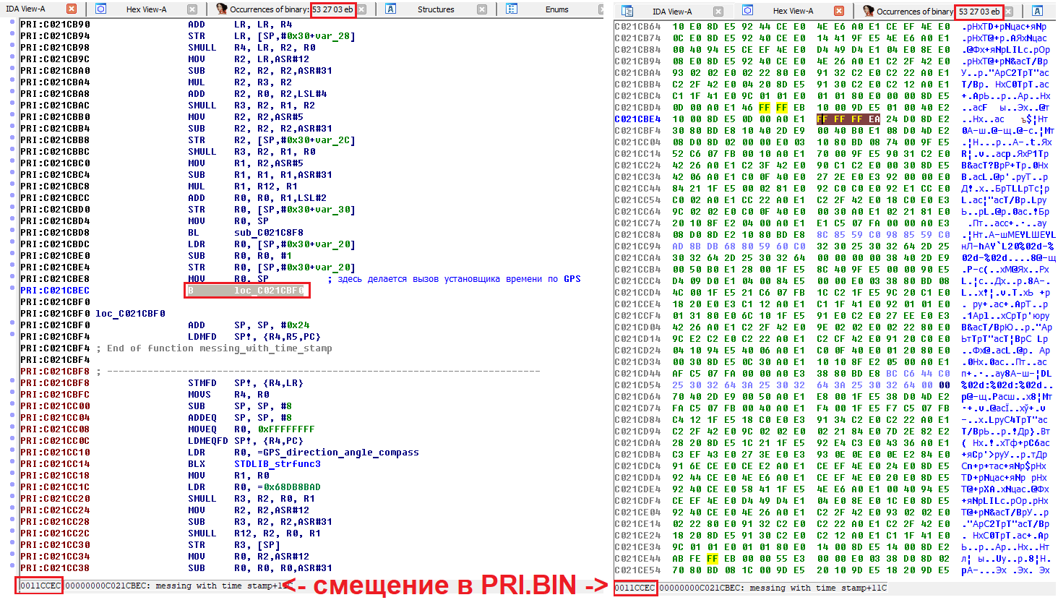Open the Enums tab
The image size is (1058, 600).
click(556, 9)
